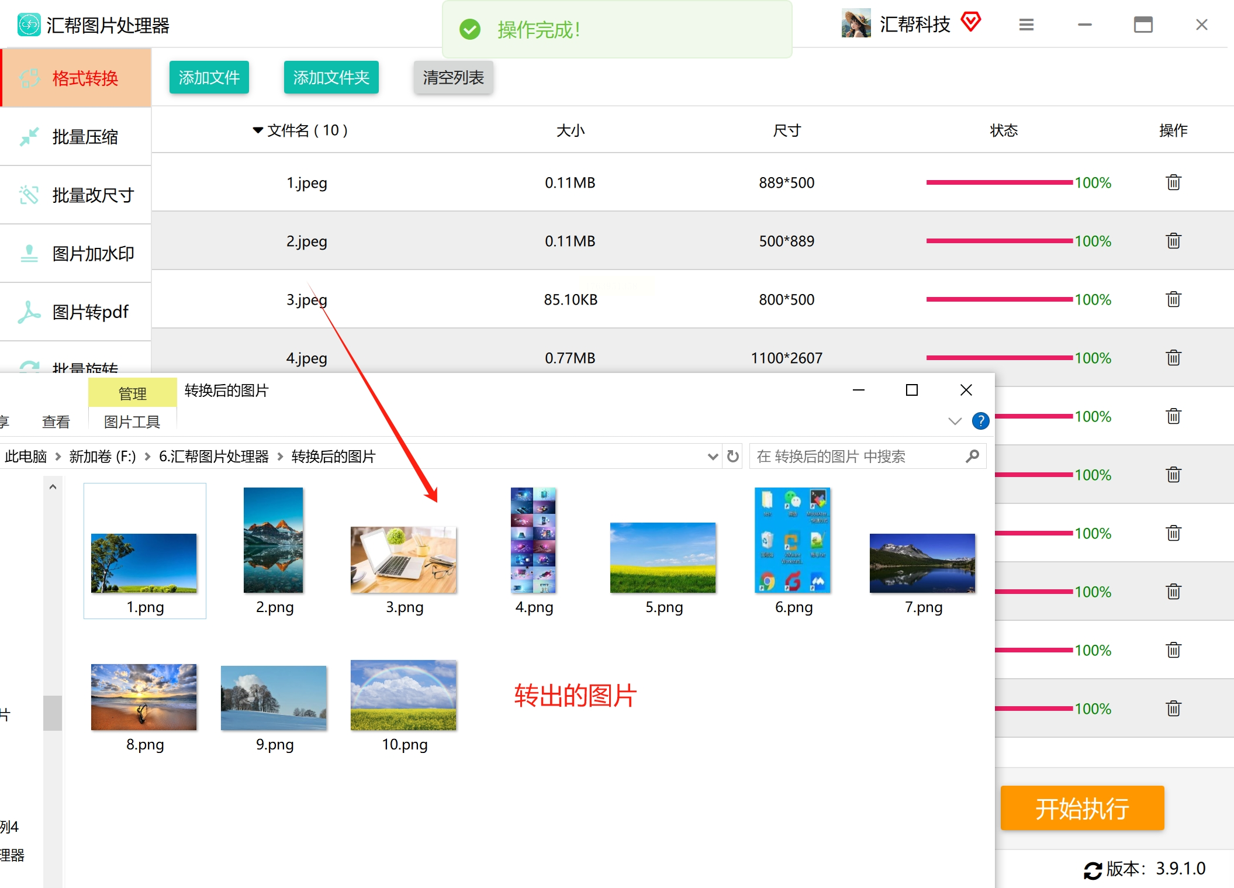The height and width of the screenshot is (888, 1234).
Task: Open hamburger menu in title bar
Action: coord(1026,25)
